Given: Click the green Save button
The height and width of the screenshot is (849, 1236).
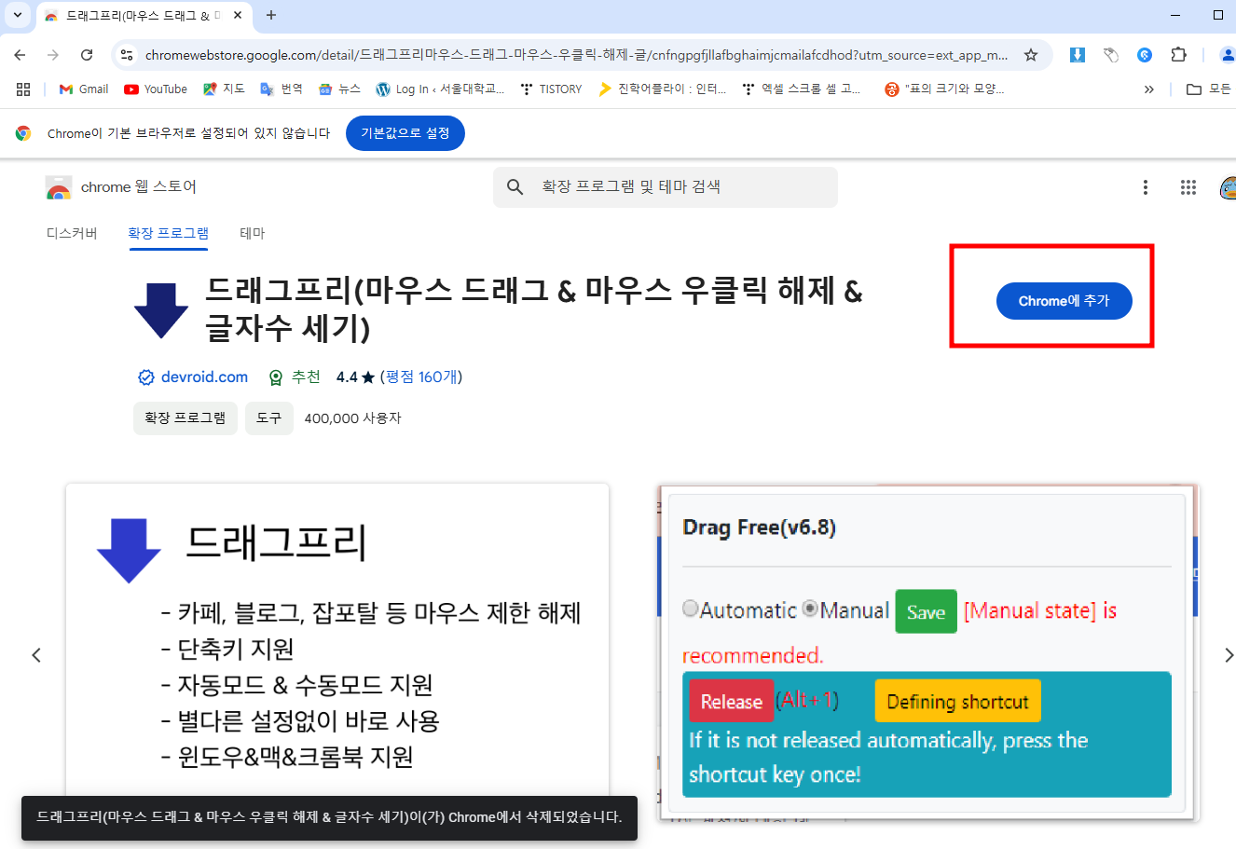Looking at the screenshot, I should (x=926, y=611).
